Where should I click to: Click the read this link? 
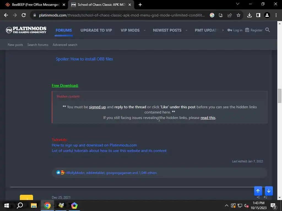(208, 118)
